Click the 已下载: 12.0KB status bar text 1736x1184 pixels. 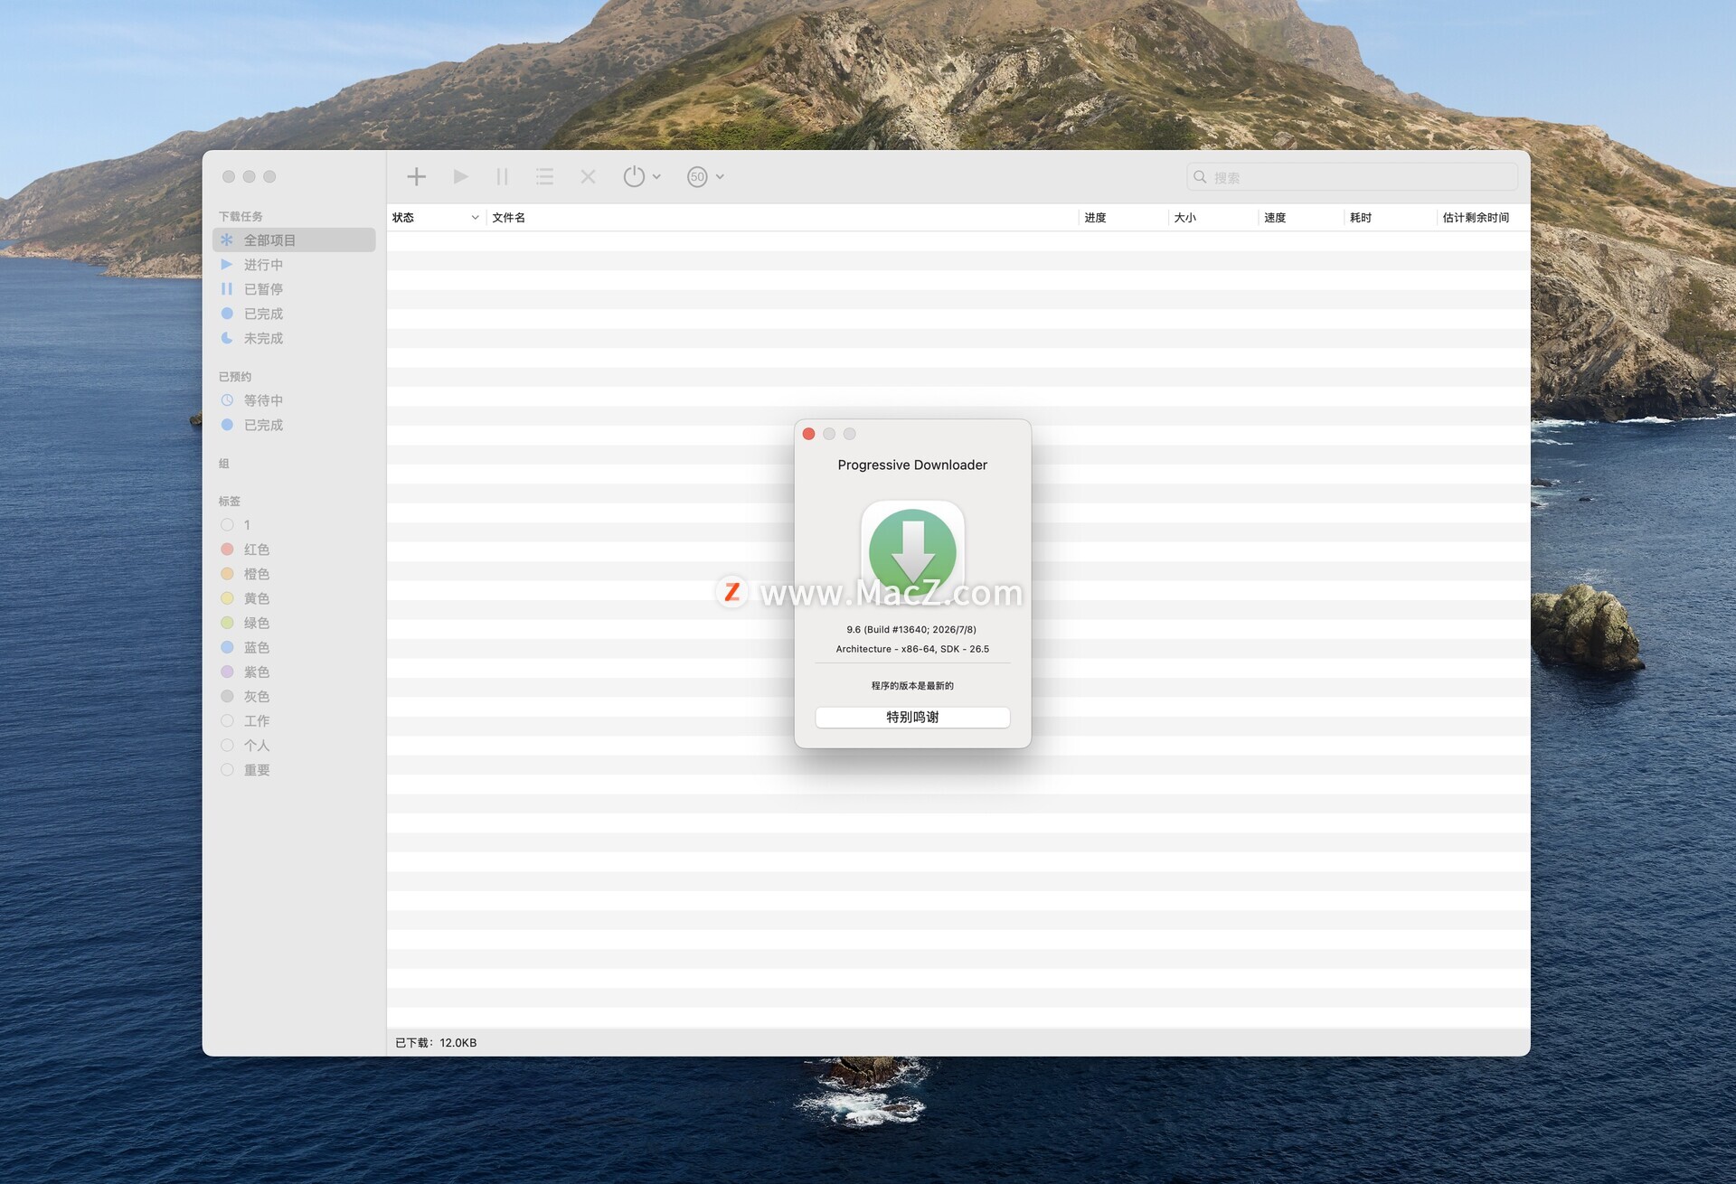436,1043
